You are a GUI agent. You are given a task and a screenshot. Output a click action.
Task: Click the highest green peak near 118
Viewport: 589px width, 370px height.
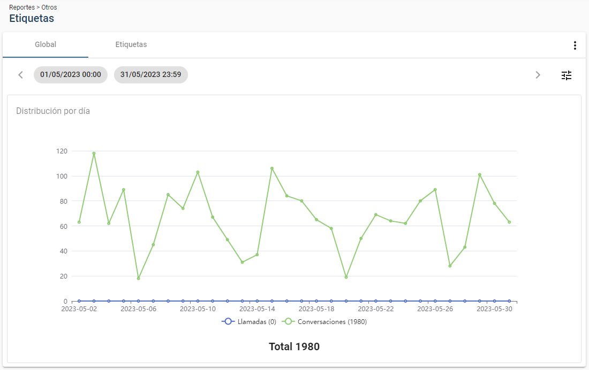click(x=94, y=153)
